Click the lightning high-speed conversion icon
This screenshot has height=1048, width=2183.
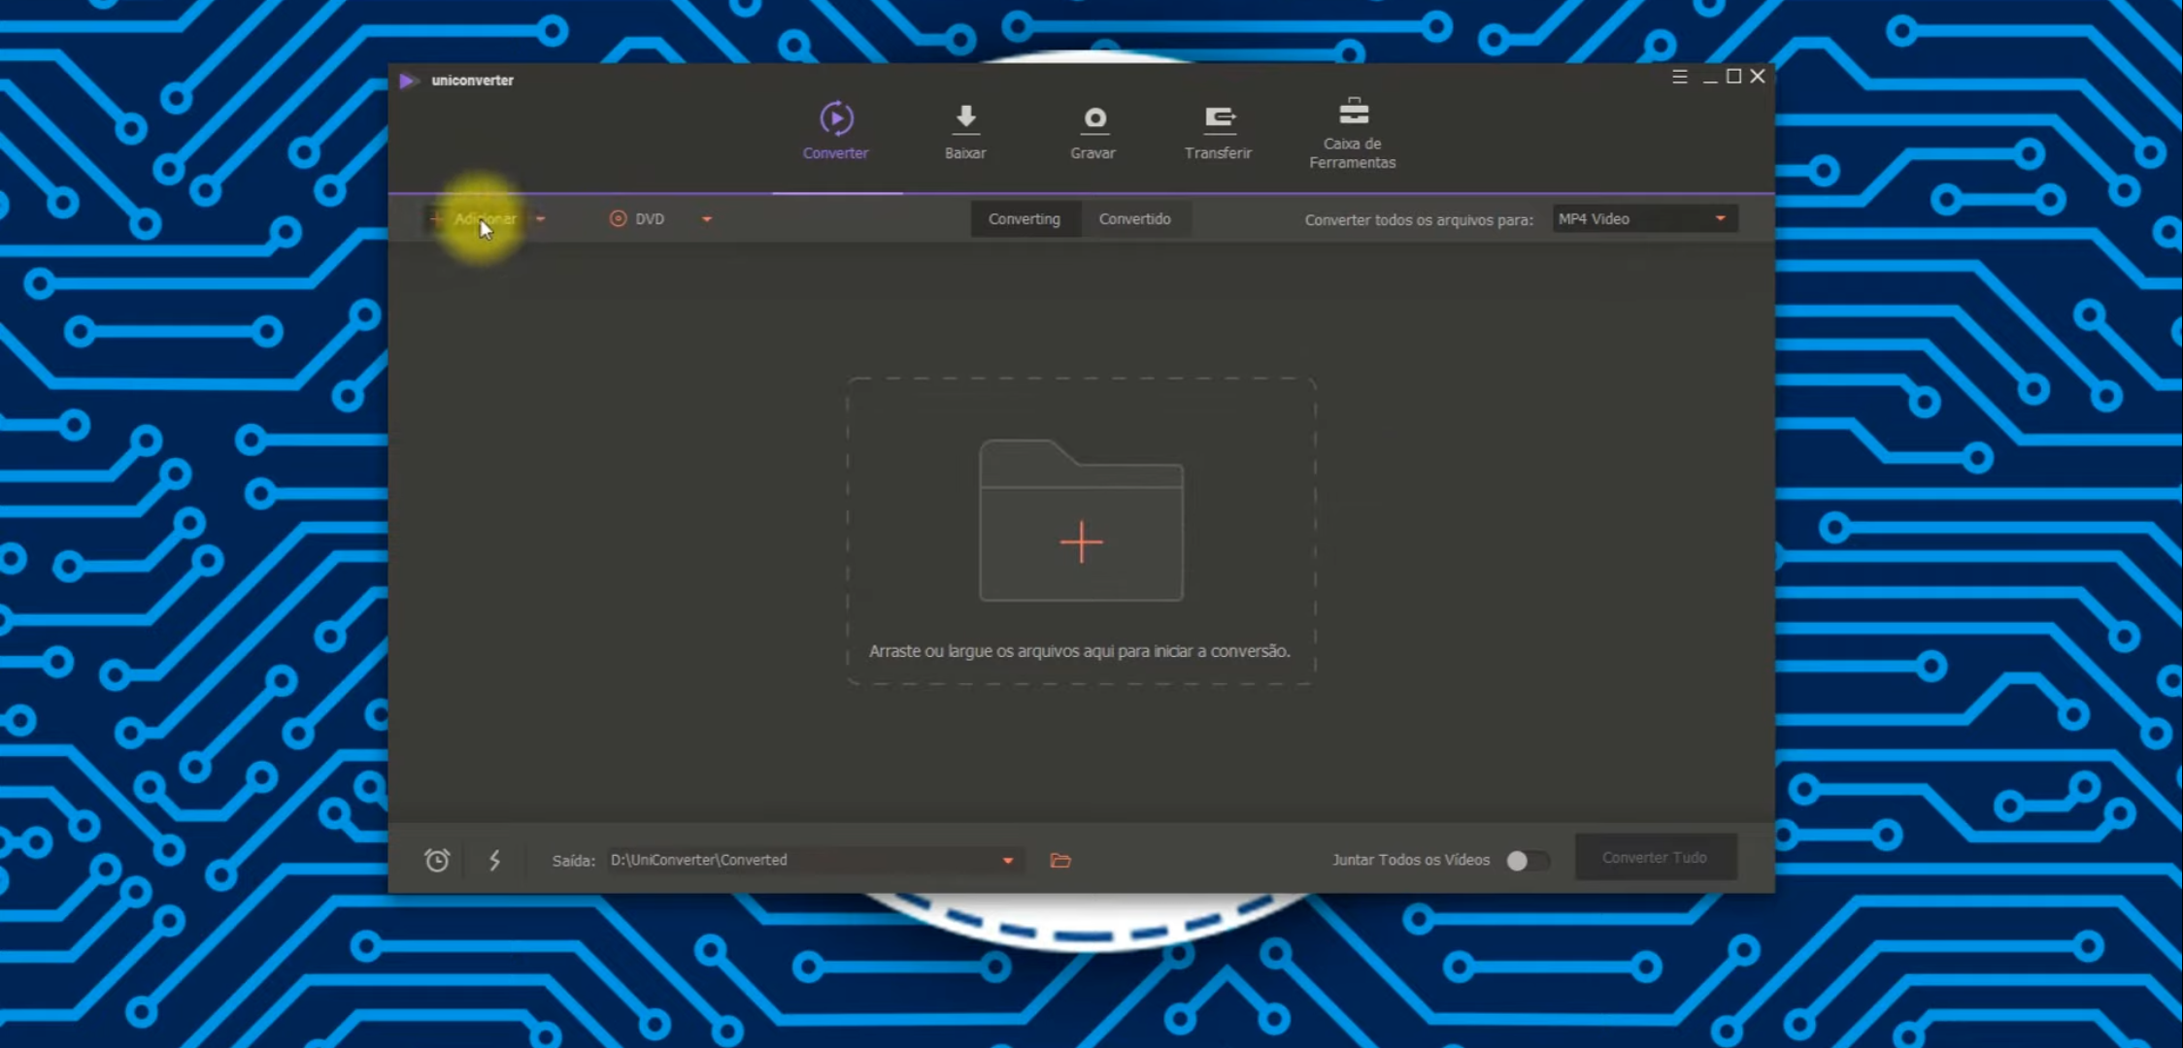pos(494,860)
